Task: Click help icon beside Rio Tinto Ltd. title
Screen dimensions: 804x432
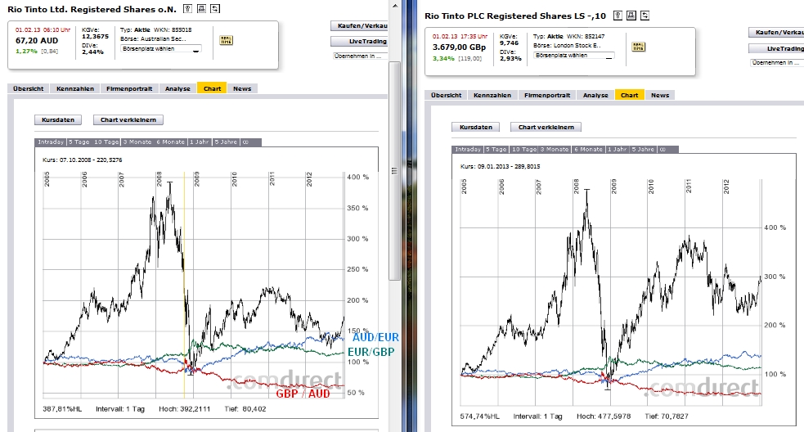Action: (x=187, y=9)
